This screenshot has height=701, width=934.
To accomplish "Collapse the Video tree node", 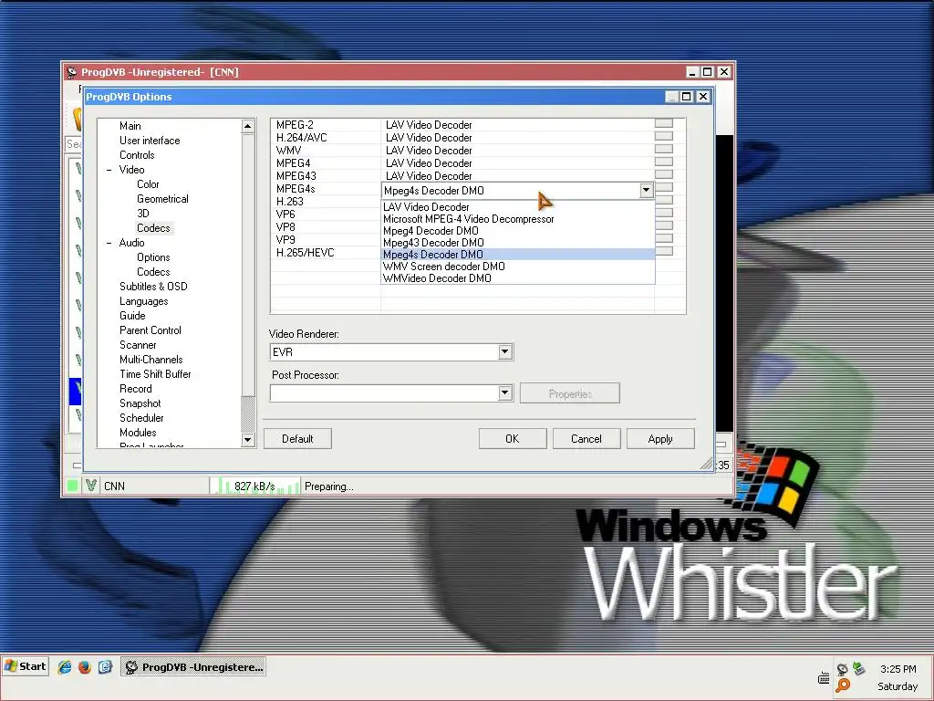I will tap(109, 170).
